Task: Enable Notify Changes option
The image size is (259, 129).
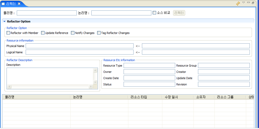Action: coord(73,33)
